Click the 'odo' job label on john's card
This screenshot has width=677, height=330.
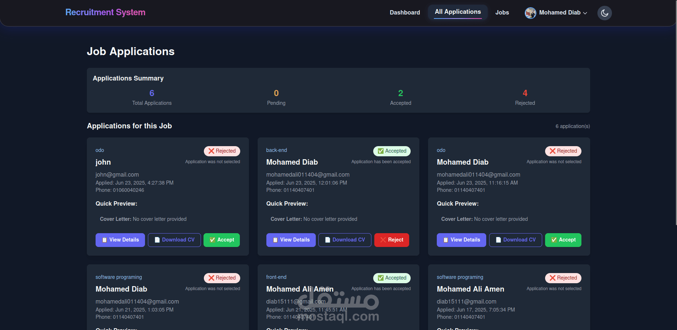(x=100, y=150)
